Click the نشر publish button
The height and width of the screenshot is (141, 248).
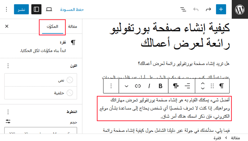(x=21, y=9)
